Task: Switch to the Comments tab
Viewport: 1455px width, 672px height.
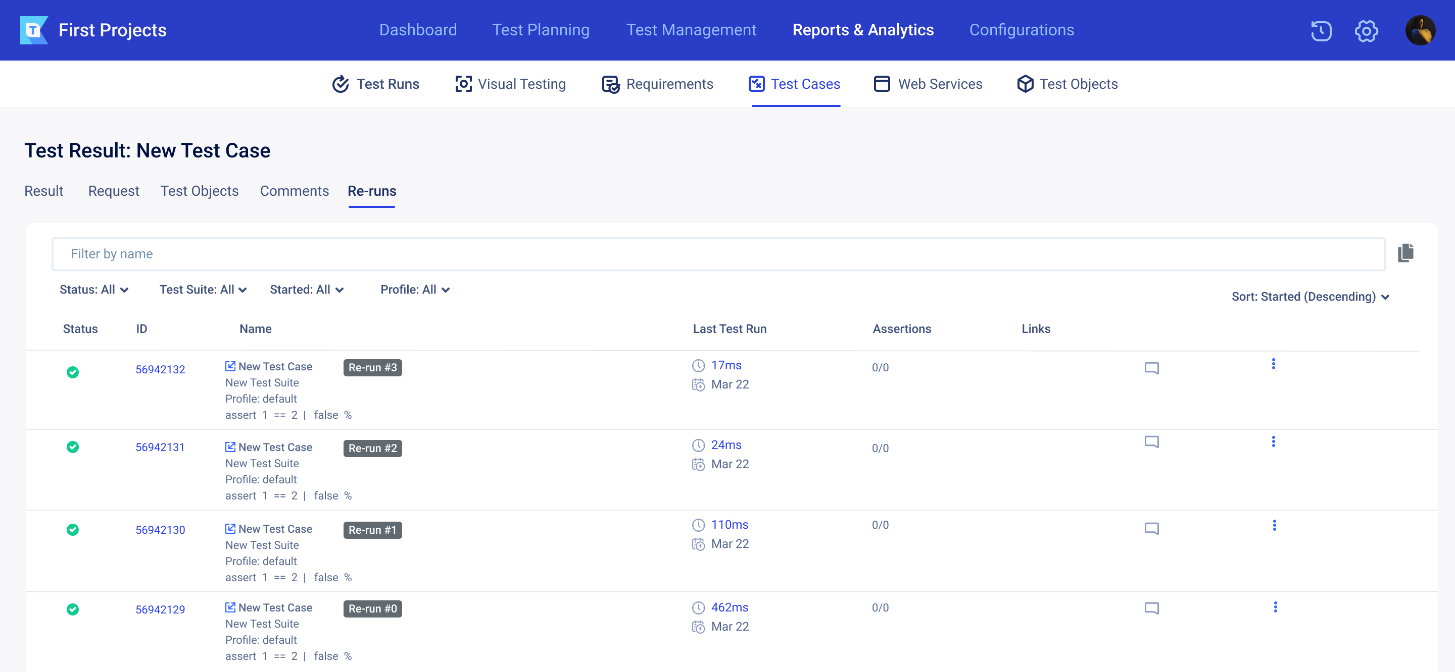Action: point(294,191)
